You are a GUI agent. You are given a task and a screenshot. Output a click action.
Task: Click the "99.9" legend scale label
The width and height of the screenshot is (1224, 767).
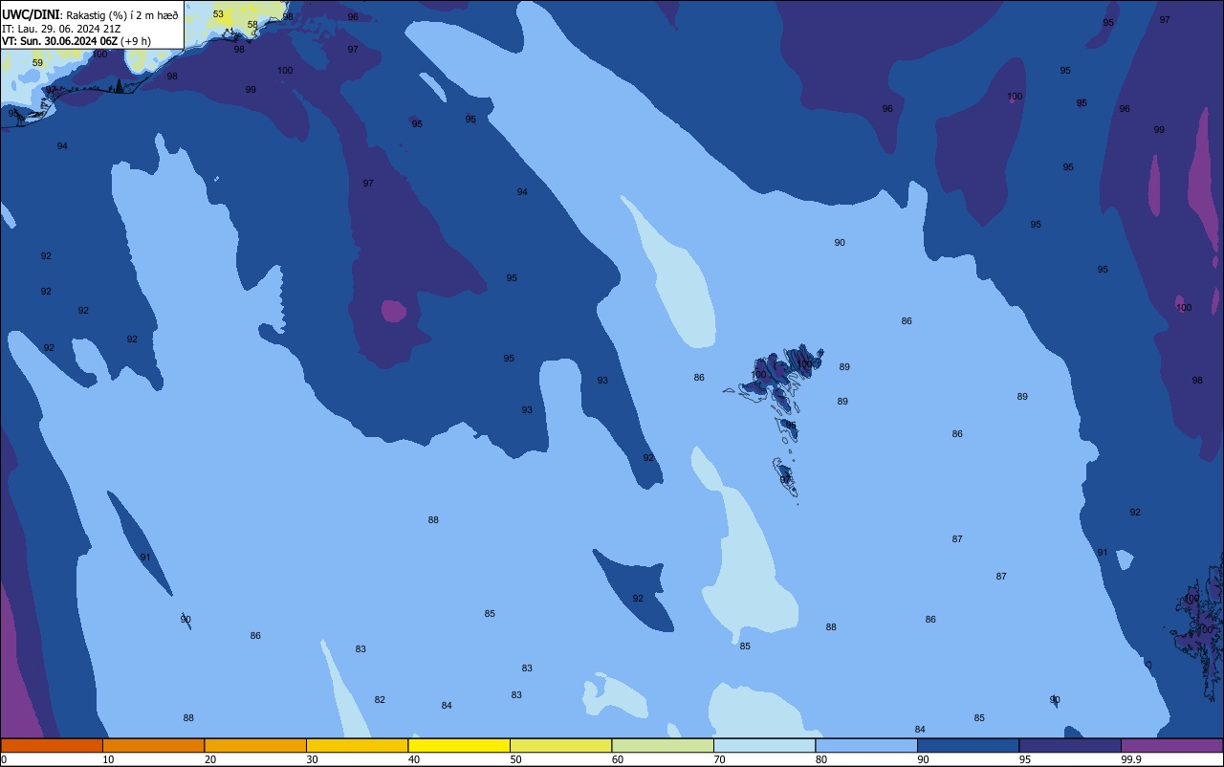pos(1132,759)
